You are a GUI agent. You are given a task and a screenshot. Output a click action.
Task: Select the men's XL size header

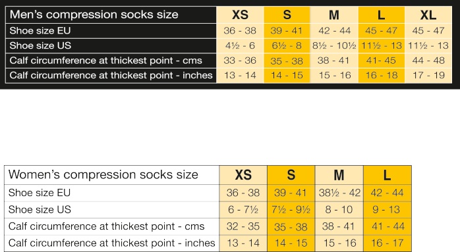(x=428, y=15)
